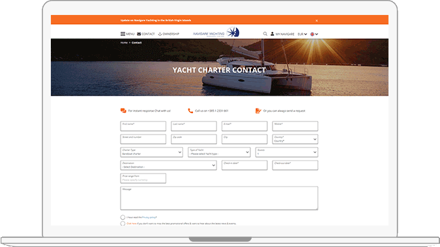
Task: Tick the Privacy policy agreement checkbox
Action: pos(123,217)
